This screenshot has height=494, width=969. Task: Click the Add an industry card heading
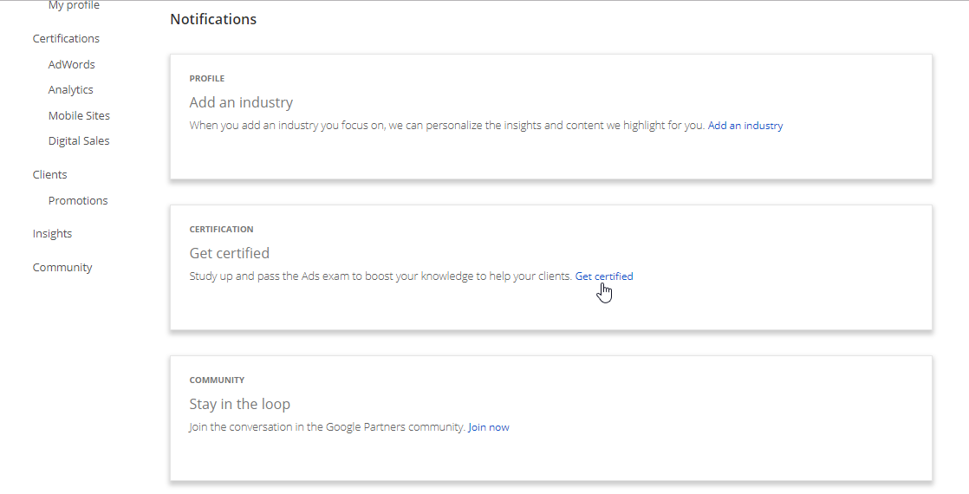241,102
